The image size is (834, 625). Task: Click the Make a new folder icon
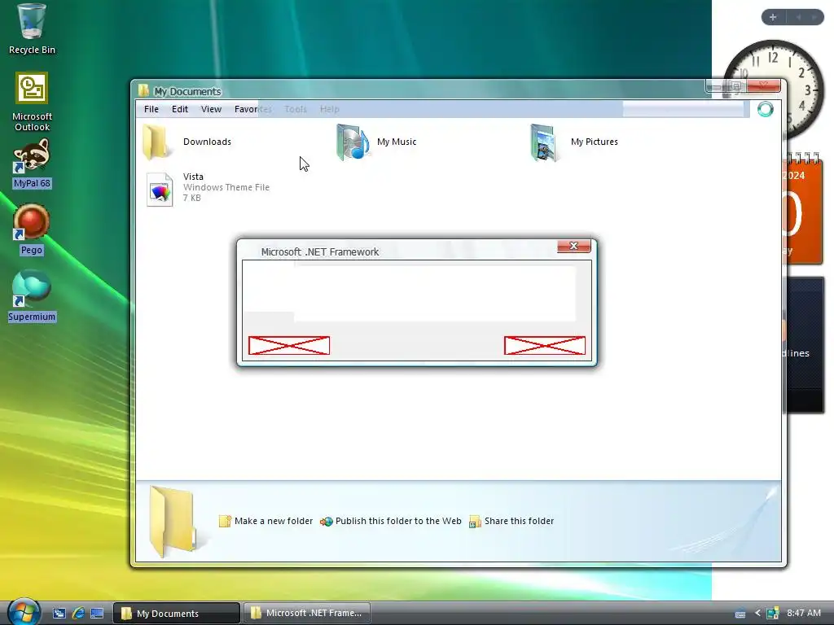[x=225, y=522]
